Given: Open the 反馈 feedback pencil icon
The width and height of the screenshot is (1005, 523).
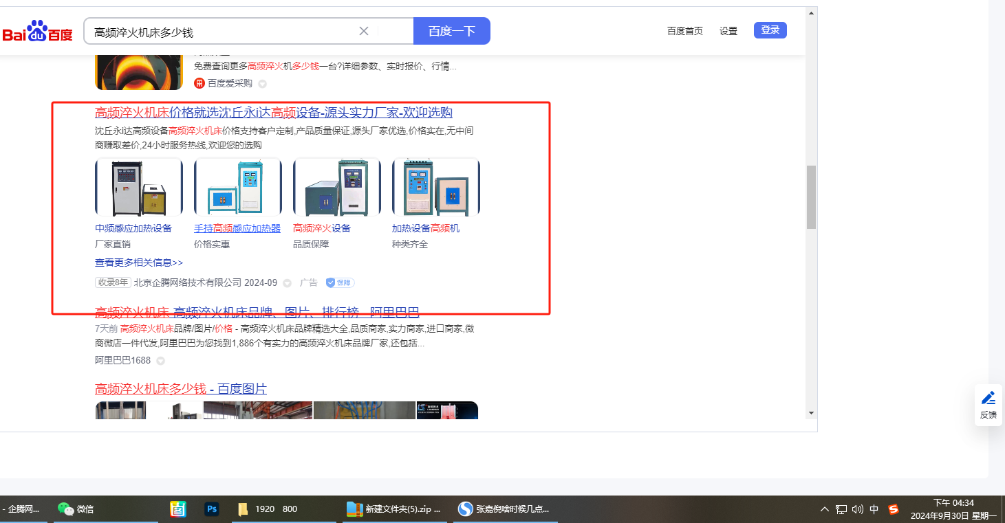Looking at the screenshot, I should click(988, 398).
